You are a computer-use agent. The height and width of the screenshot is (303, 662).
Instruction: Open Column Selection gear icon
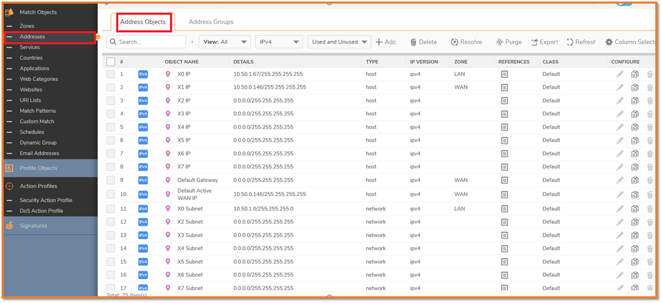point(609,42)
